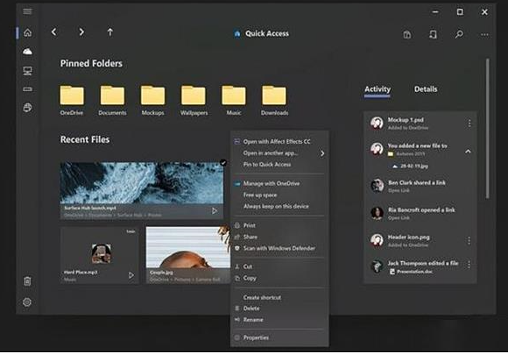Play the Hard Place.mp3 file
Viewport: 508px width, 354px height.
tap(131, 275)
